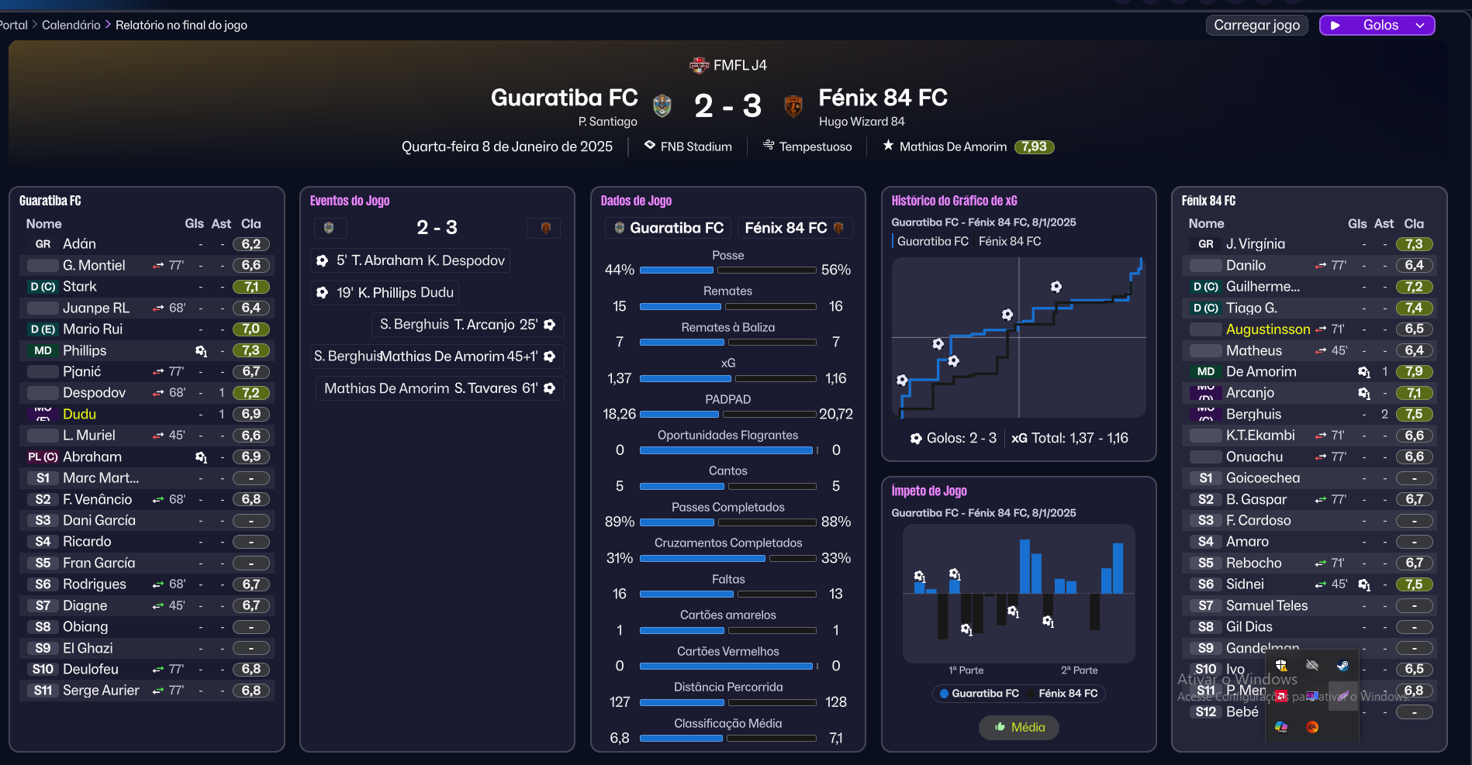Click the goal ball icon beside T. Abraham's 5' event
This screenshot has height=765, width=1472.
323,261
